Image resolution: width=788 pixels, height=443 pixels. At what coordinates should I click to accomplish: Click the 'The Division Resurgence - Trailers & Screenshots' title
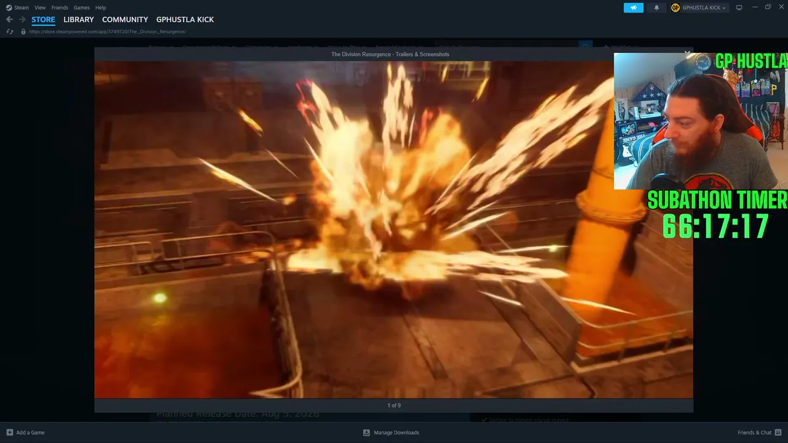(x=390, y=54)
